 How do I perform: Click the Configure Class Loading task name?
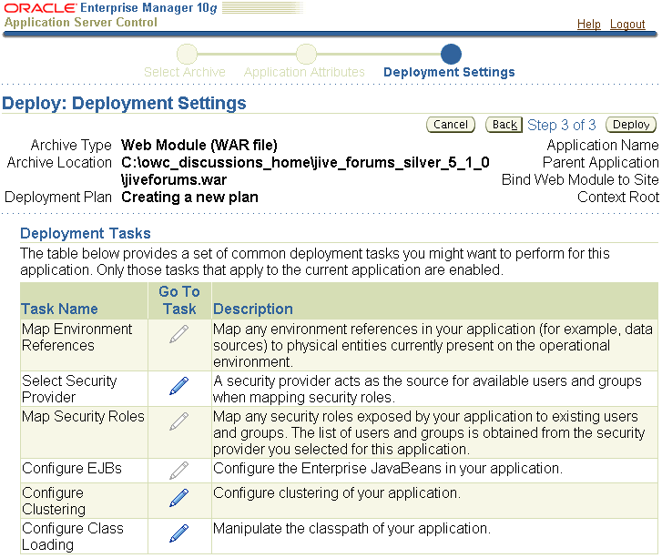click(73, 536)
